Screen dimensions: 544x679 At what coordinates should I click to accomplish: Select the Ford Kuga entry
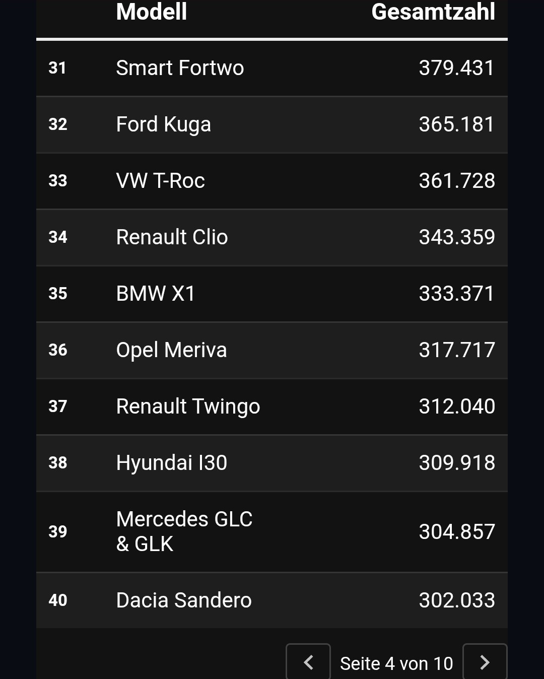pyautogui.click(x=272, y=124)
